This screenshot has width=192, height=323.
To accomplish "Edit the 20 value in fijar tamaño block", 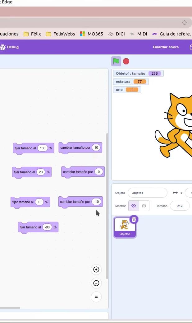I will (41, 172).
